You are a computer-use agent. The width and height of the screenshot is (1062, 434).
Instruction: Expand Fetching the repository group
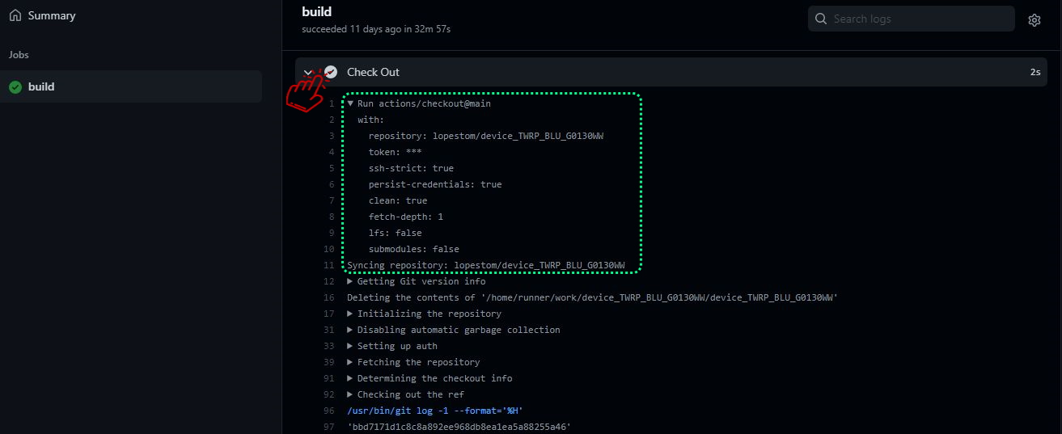coord(350,362)
